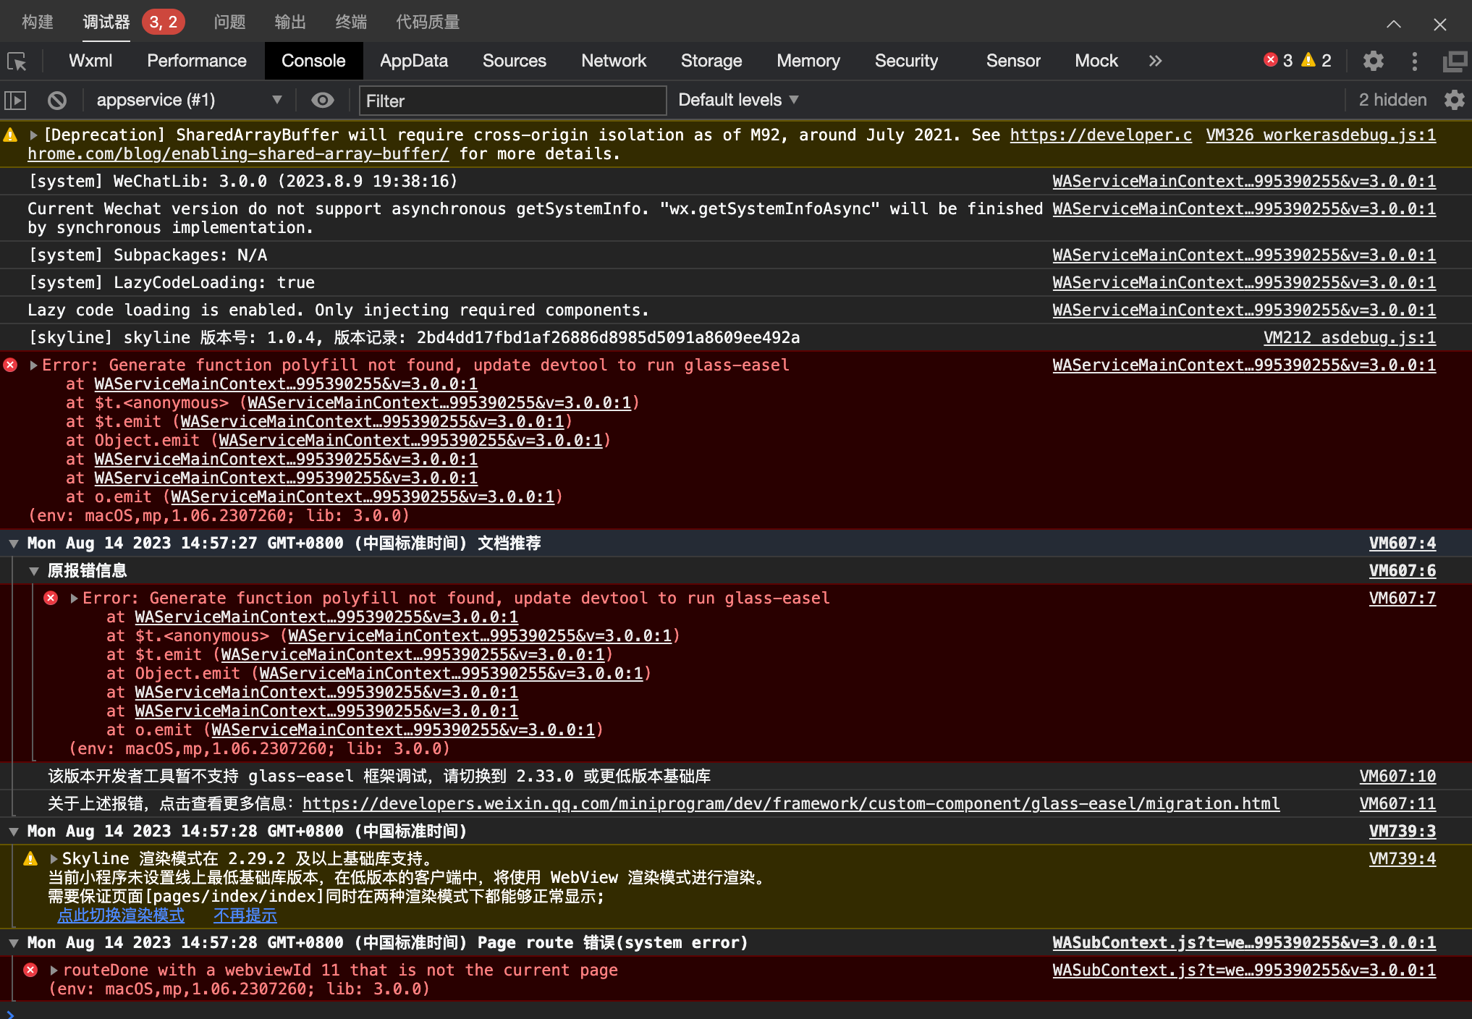Viewport: 1472px width, 1019px height.
Task: Open DevTools settings gear in tab bar
Action: pyautogui.click(x=1373, y=61)
